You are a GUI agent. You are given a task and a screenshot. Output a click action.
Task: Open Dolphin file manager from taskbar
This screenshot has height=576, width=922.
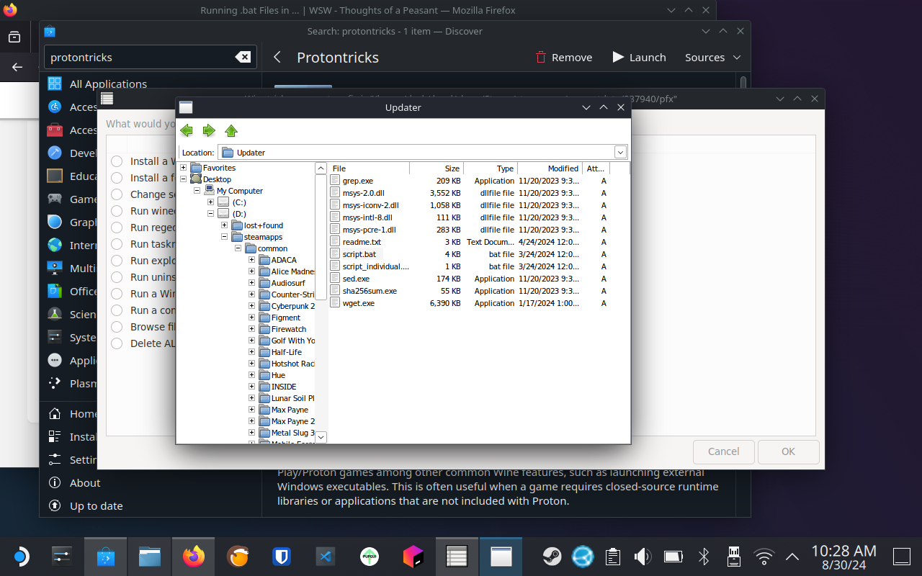pyautogui.click(x=150, y=556)
